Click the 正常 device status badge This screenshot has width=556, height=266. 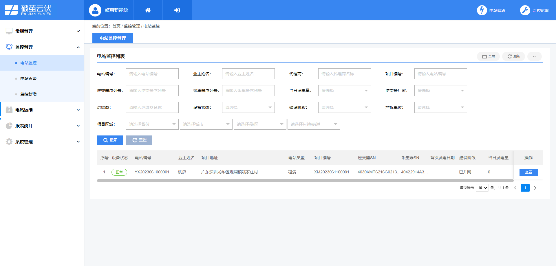[x=119, y=172]
